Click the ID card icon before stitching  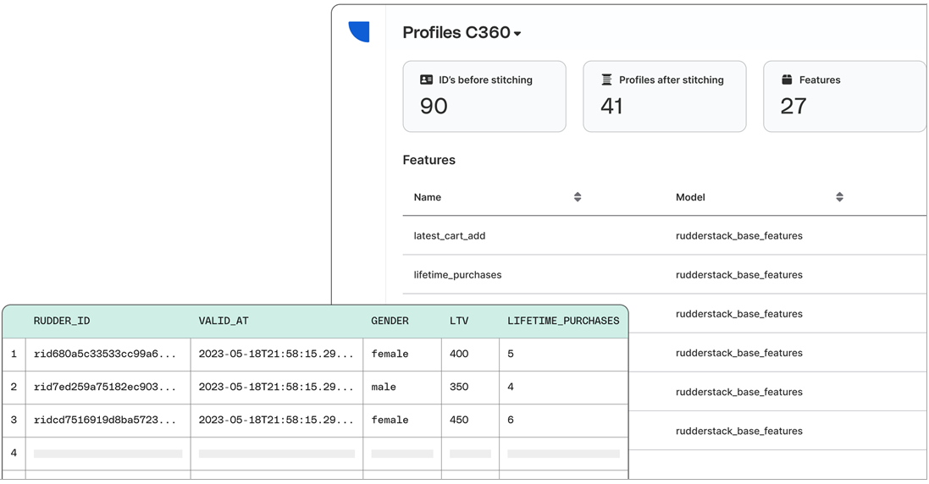pos(426,80)
